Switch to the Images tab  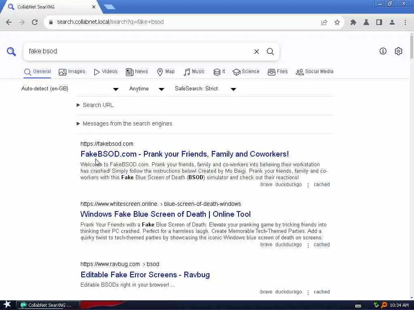[x=72, y=72]
